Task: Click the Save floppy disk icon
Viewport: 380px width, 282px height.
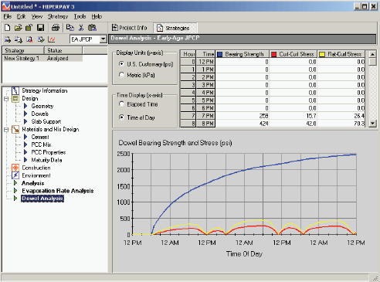Action: point(41,28)
